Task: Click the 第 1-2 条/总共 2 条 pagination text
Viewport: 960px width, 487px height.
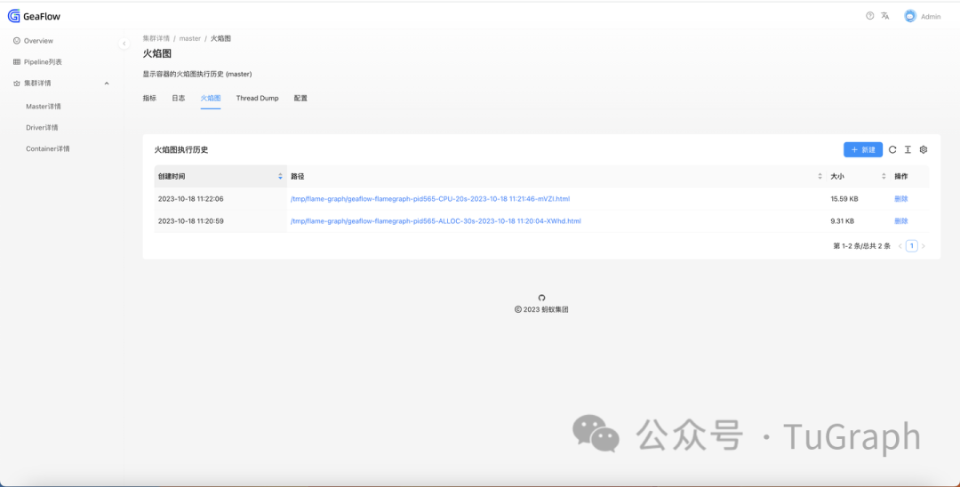Action: pos(861,246)
